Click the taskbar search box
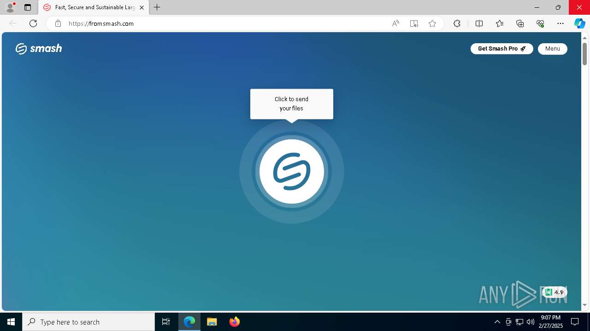This screenshot has height=331, width=590. 88,322
